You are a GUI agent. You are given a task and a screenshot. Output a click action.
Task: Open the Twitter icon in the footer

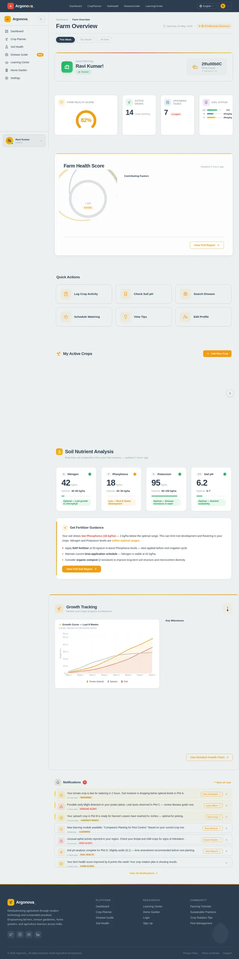pyautogui.click(x=11, y=934)
